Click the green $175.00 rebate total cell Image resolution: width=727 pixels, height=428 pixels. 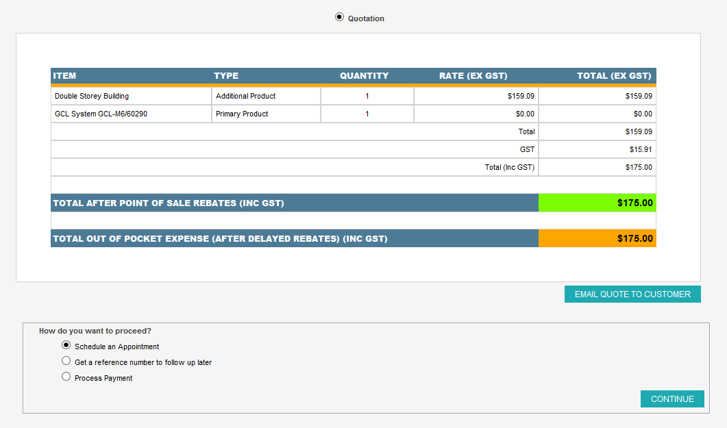coord(597,203)
